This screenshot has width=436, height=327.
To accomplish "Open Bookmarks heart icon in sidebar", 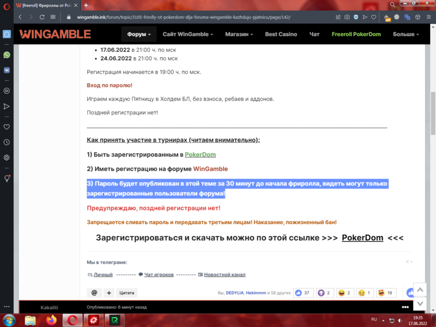I will coord(7,126).
